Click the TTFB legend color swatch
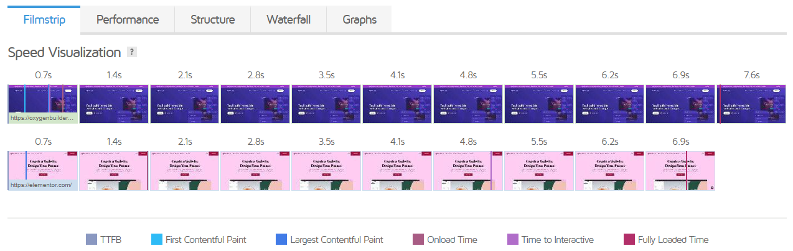The width and height of the screenshot is (793, 251). click(x=91, y=240)
